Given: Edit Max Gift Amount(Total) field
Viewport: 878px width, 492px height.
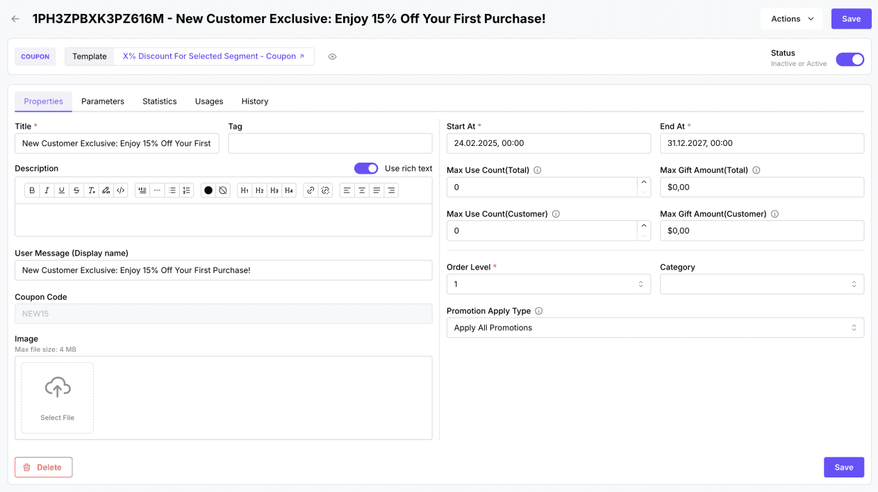Looking at the screenshot, I should coord(762,187).
